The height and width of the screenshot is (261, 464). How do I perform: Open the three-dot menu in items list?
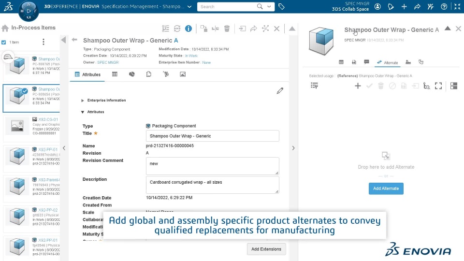point(43,42)
